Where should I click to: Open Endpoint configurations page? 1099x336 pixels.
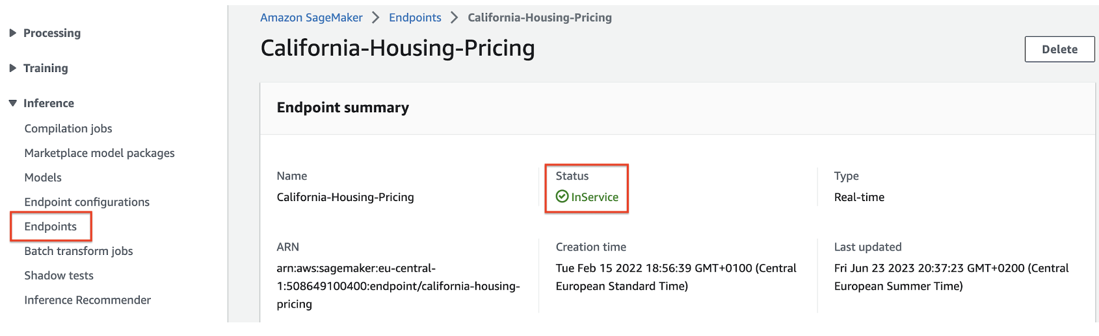(x=87, y=202)
